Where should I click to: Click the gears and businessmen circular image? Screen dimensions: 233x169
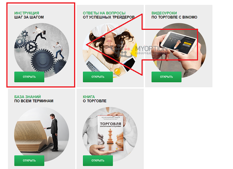tap(42, 50)
